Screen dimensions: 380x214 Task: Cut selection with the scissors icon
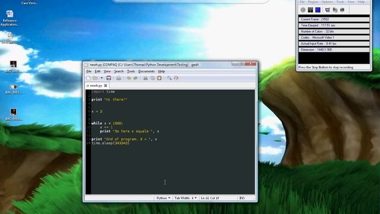point(145,78)
